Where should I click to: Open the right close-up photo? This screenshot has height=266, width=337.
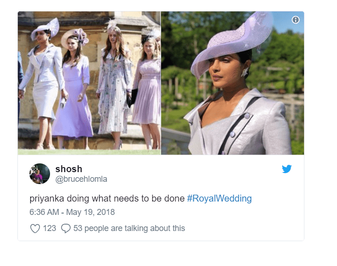tap(232, 83)
